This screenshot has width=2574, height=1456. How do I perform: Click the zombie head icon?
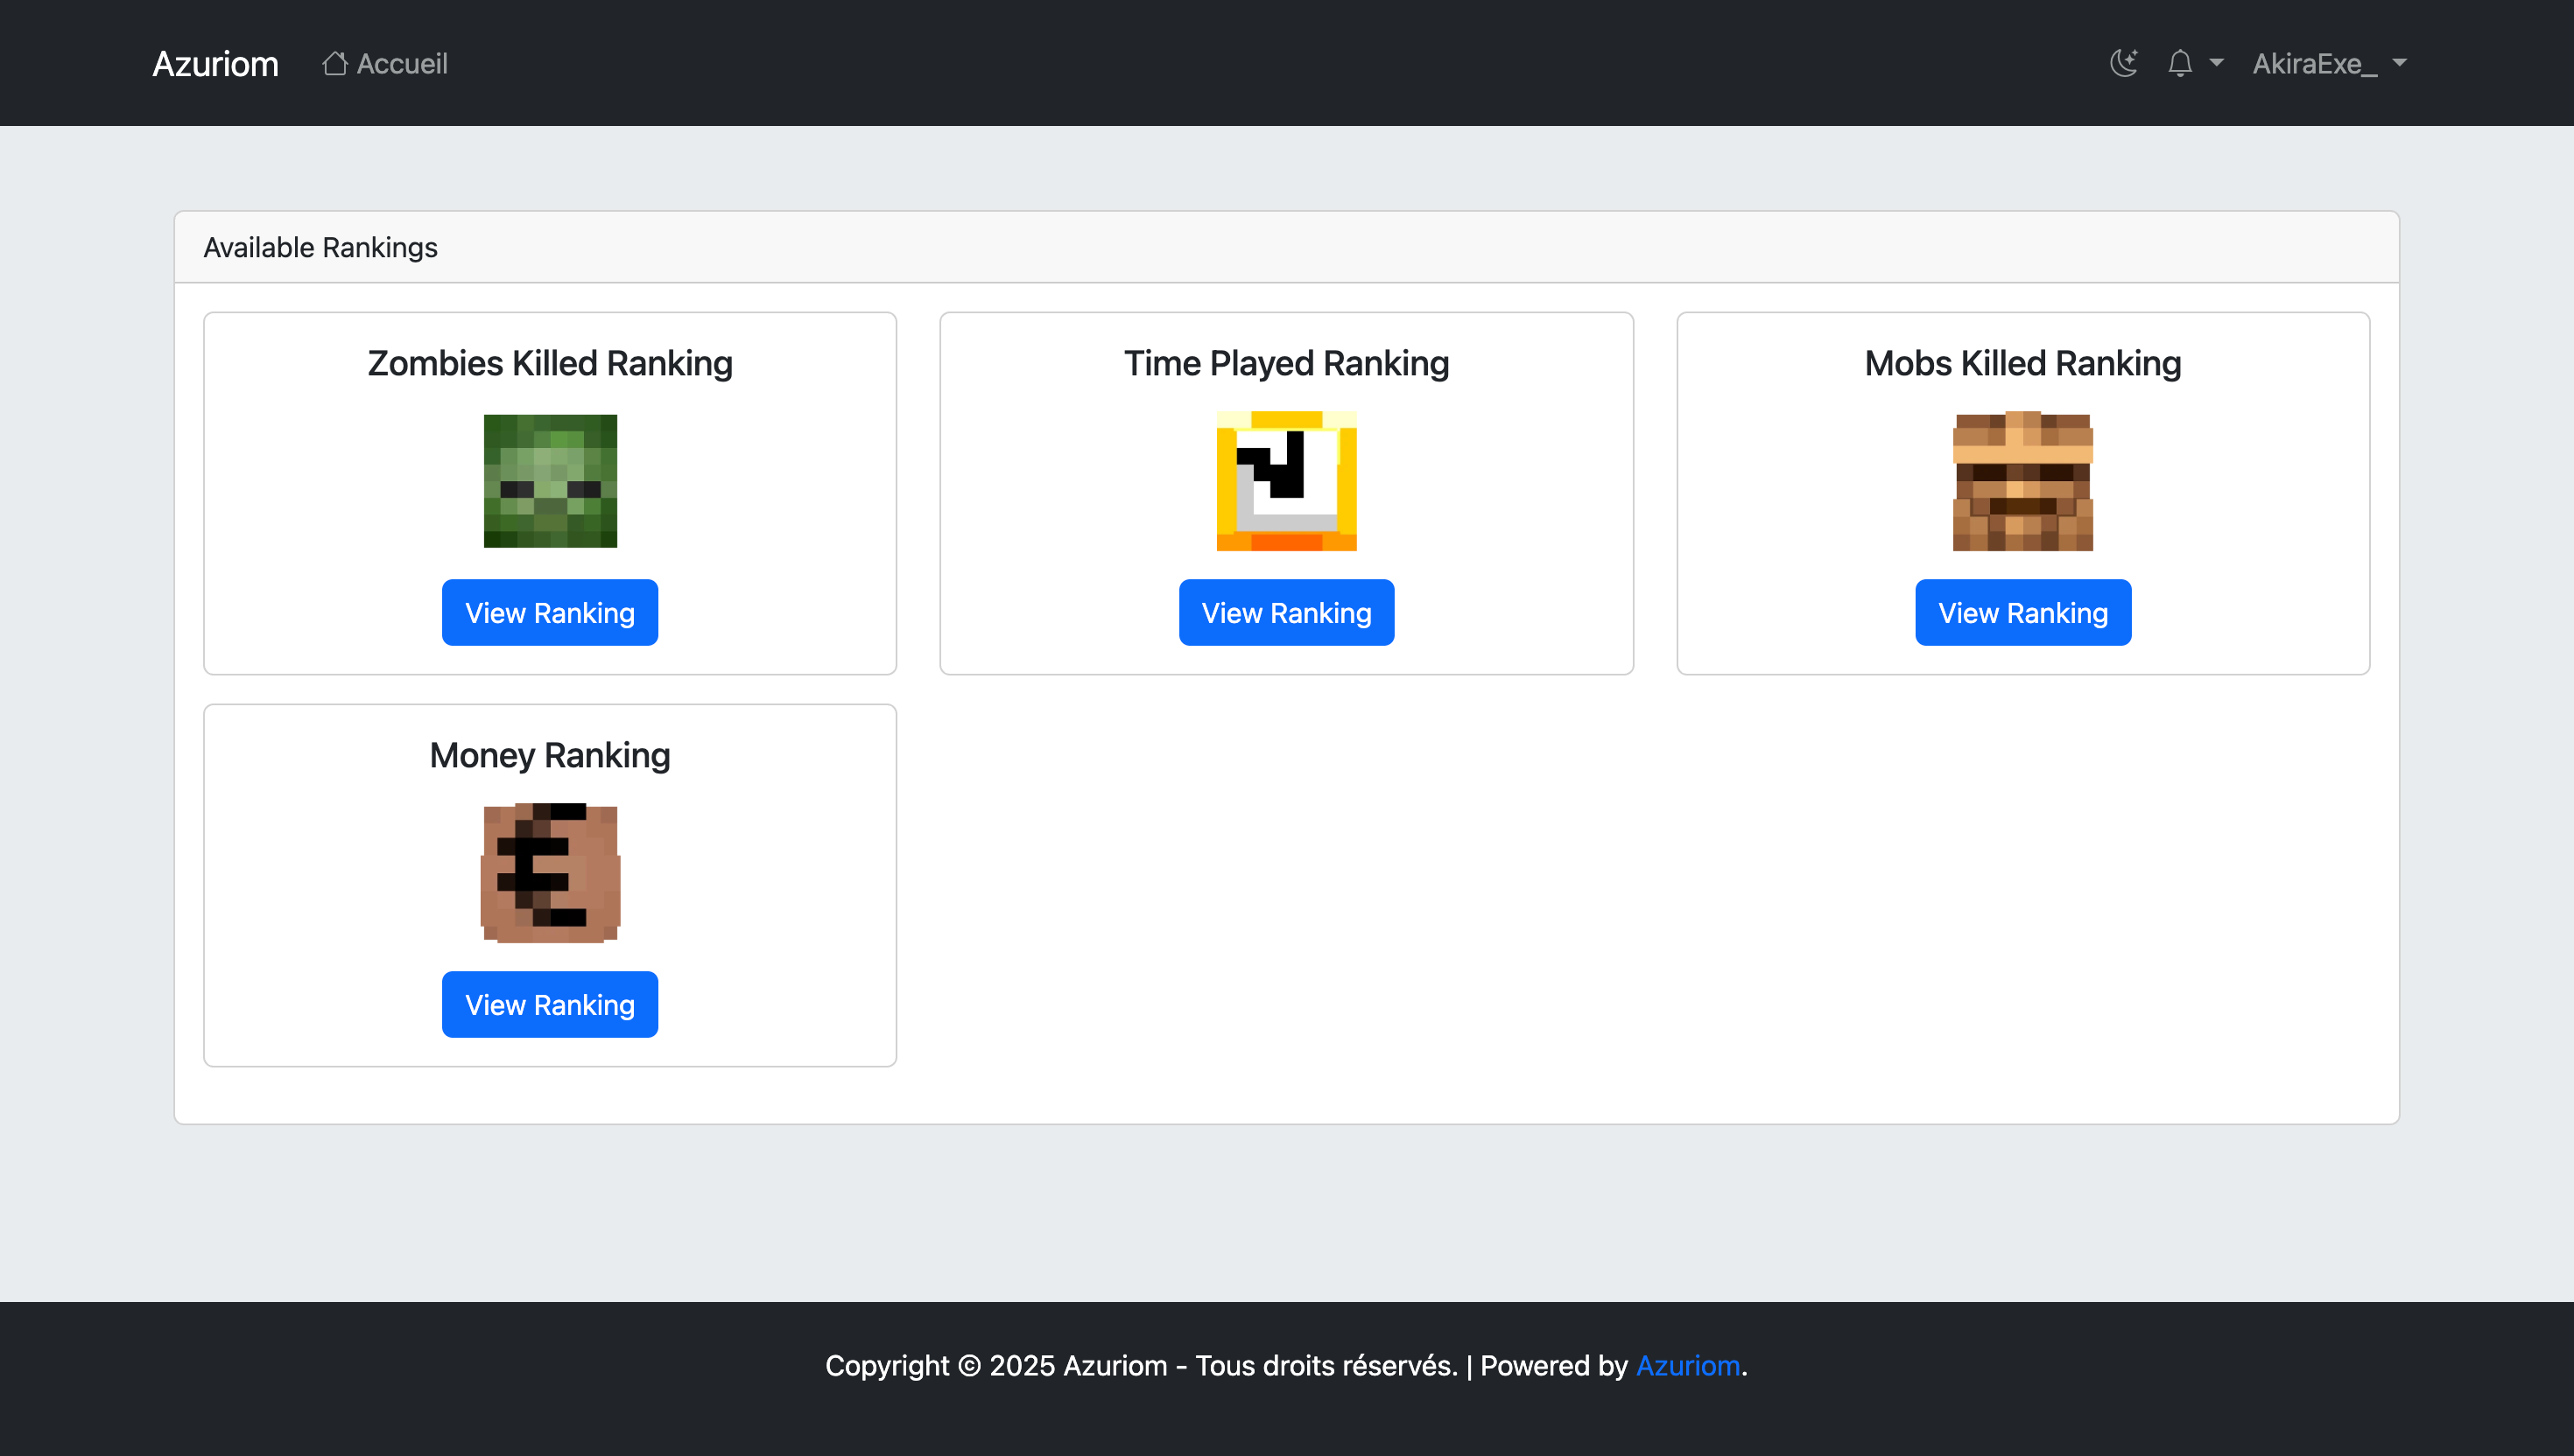(x=550, y=481)
